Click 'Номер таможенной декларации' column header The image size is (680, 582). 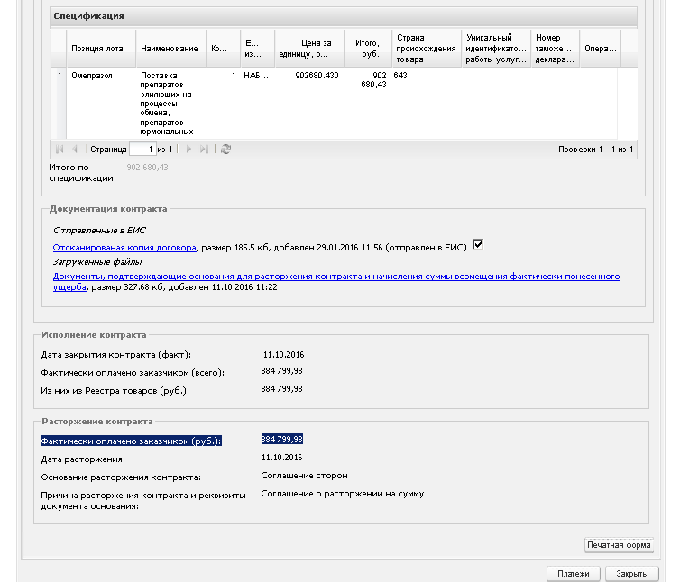pyautogui.click(x=556, y=49)
